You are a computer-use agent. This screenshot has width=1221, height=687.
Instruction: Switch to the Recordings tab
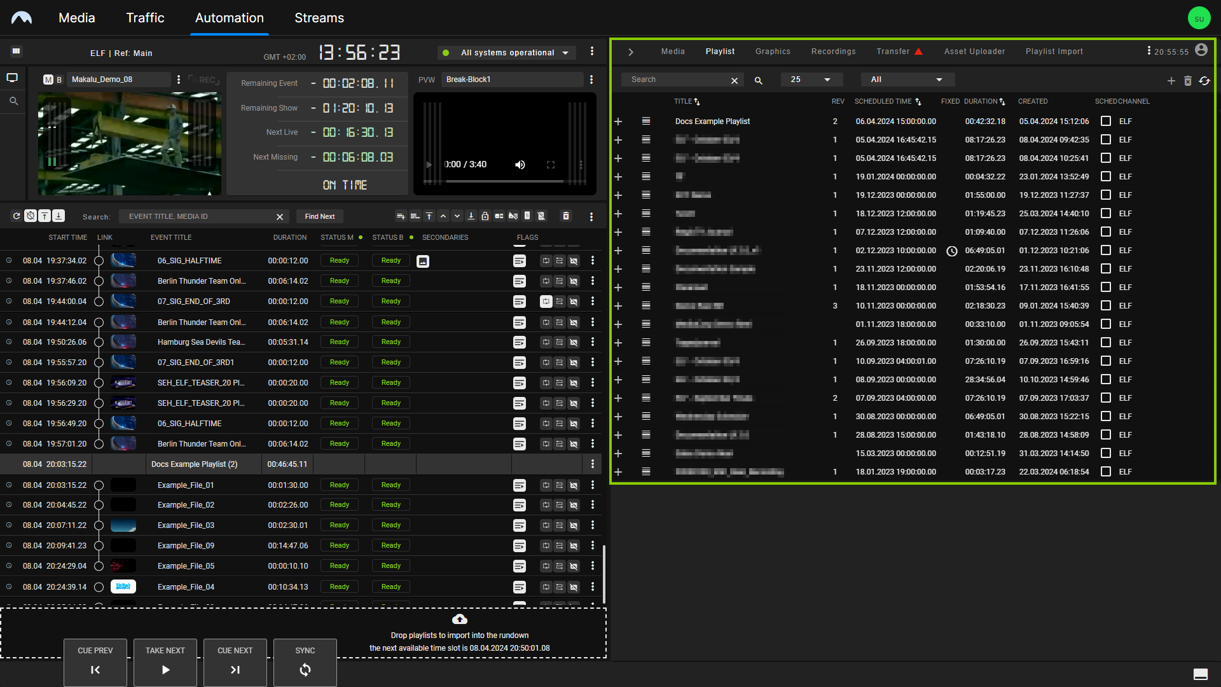pyautogui.click(x=832, y=51)
